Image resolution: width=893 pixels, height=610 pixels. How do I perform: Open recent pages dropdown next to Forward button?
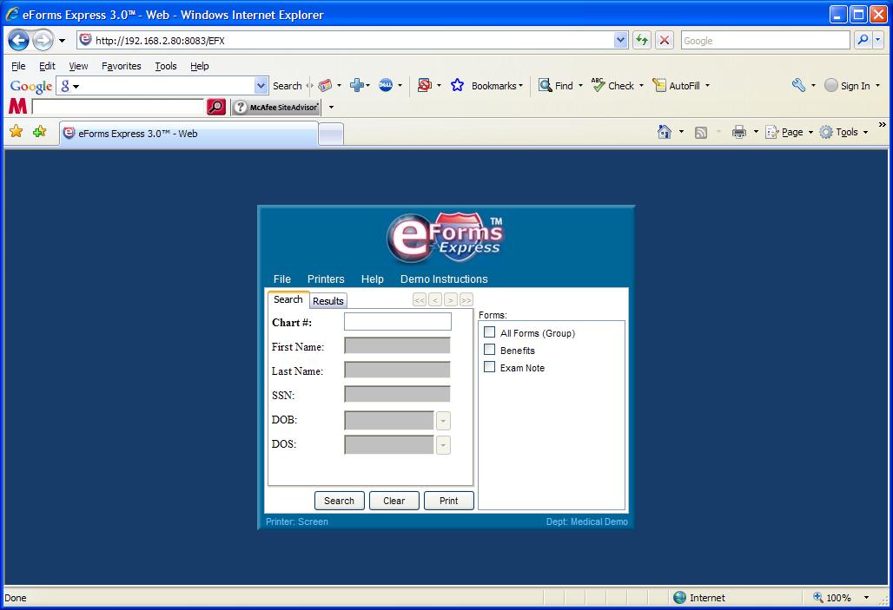62,41
